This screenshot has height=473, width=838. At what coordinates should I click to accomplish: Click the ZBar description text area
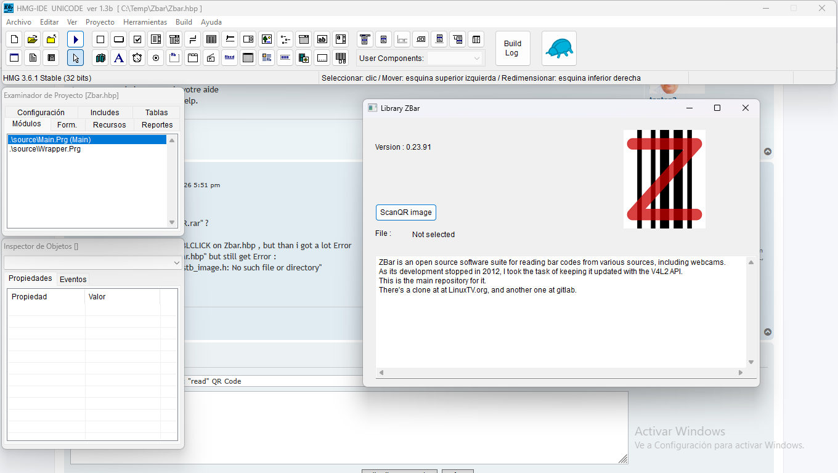point(561,312)
